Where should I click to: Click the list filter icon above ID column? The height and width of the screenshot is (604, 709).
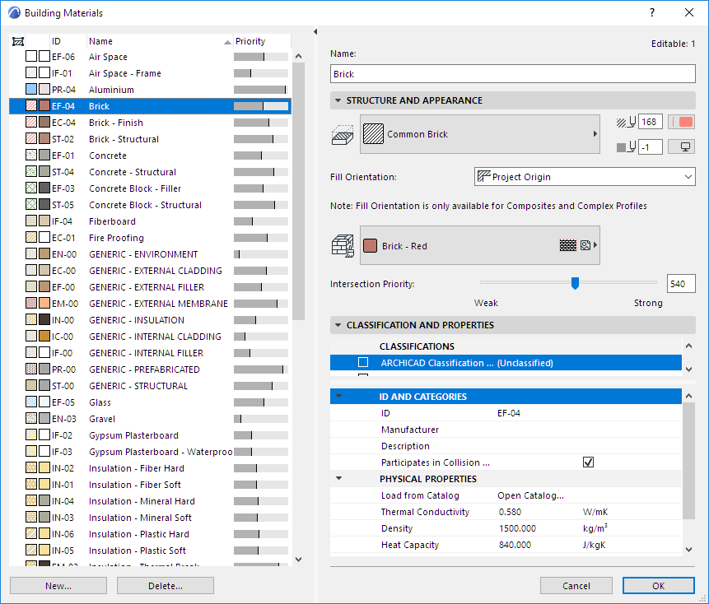click(17, 42)
